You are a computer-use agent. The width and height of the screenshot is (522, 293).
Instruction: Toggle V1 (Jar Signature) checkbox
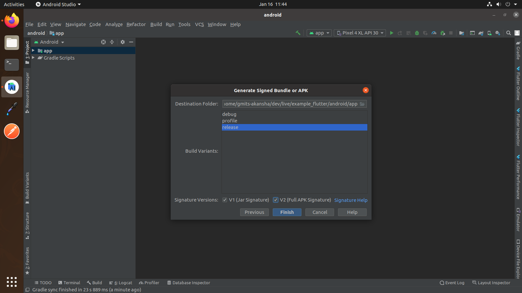click(x=225, y=200)
